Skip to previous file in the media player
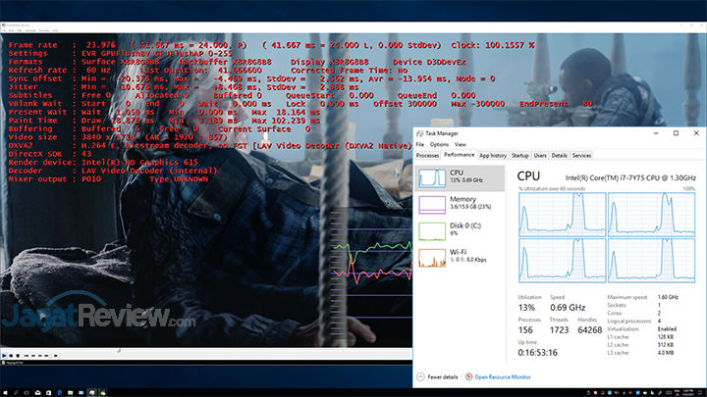The image size is (707, 397). click(x=27, y=356)
